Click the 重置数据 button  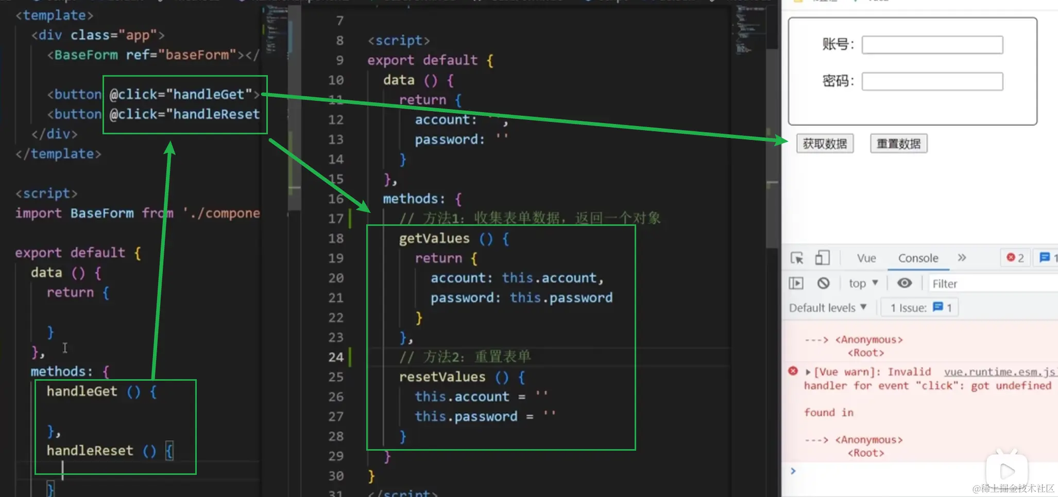click(899, 144)
